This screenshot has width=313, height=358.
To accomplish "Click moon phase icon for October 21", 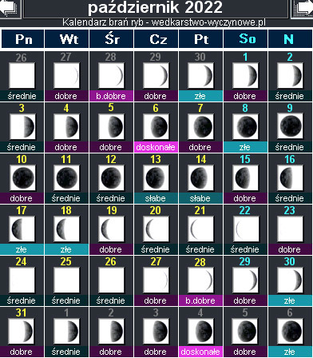I will click(x=200, y=229).
